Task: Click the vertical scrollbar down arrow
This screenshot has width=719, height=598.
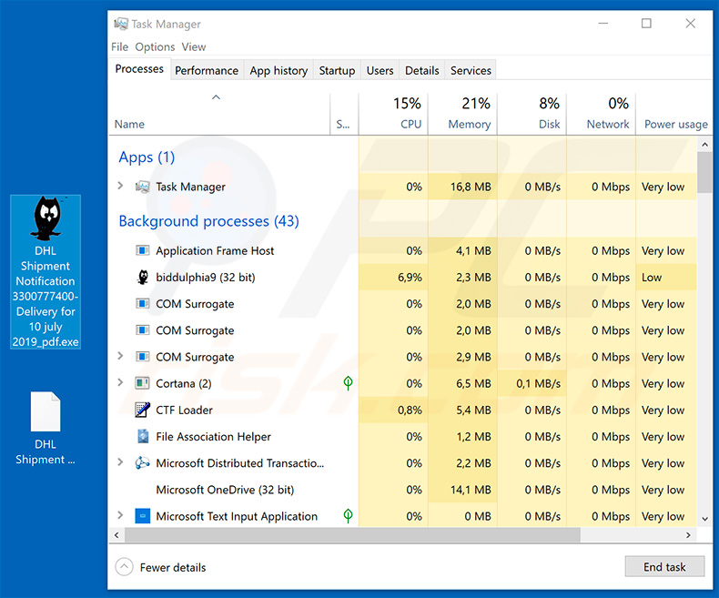Action: coord(704,517)
